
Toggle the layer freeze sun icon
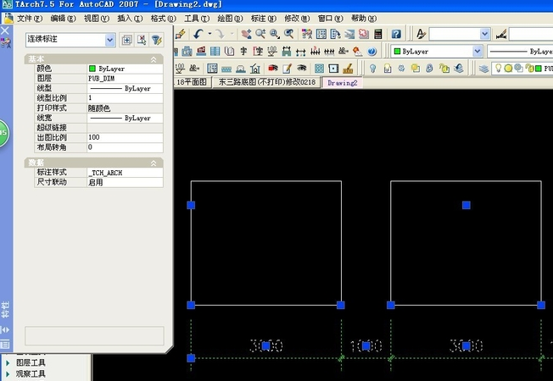pos(508,69)
